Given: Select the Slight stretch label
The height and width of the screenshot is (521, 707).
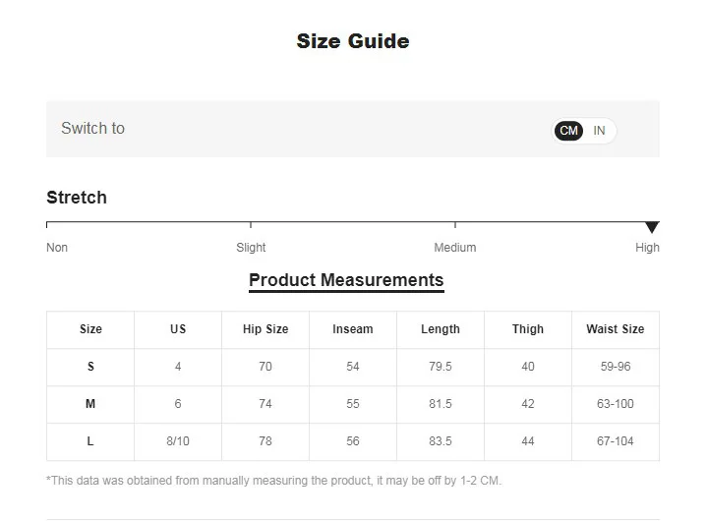Looking at the screenshot, I should 251,248.
